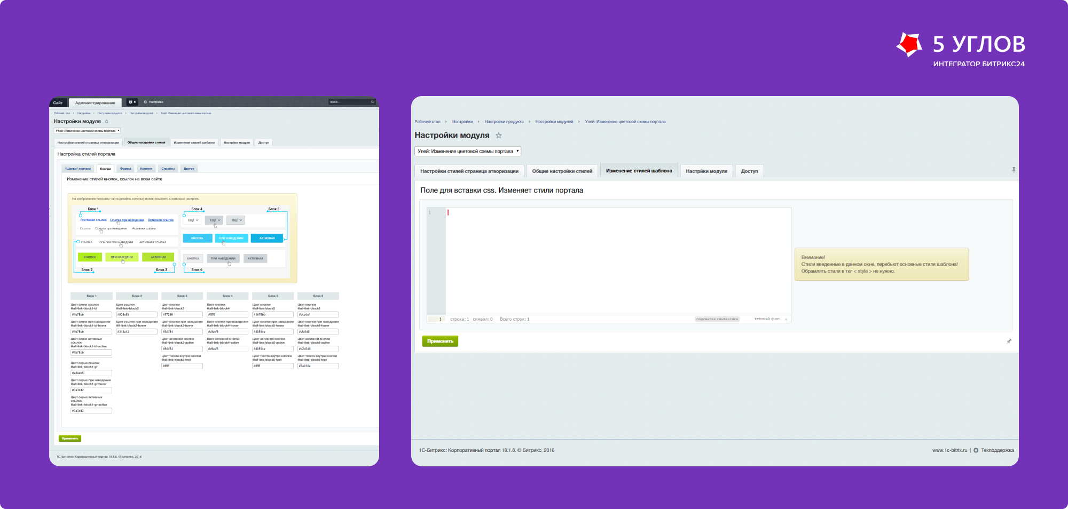
Task: Click inside the CSS code editor area
Action: pyautogui.click(x=618, y=261)
